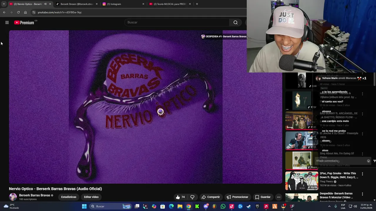The image size is (376, 211).
Task: Open Epic Games launcher from taskbar
Action: (x=257, y=206)
